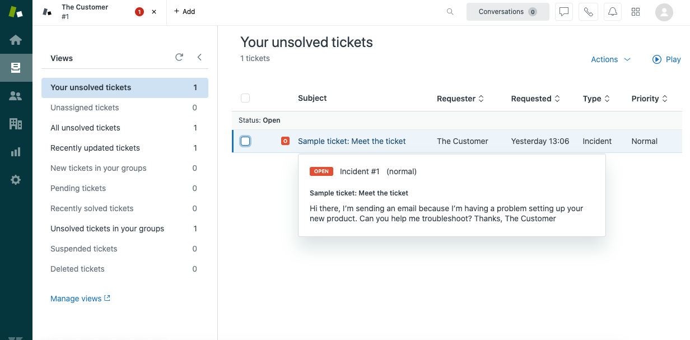Open the Organizations building icon
This screenshot has height=340, width=690.
pos(16,124)
